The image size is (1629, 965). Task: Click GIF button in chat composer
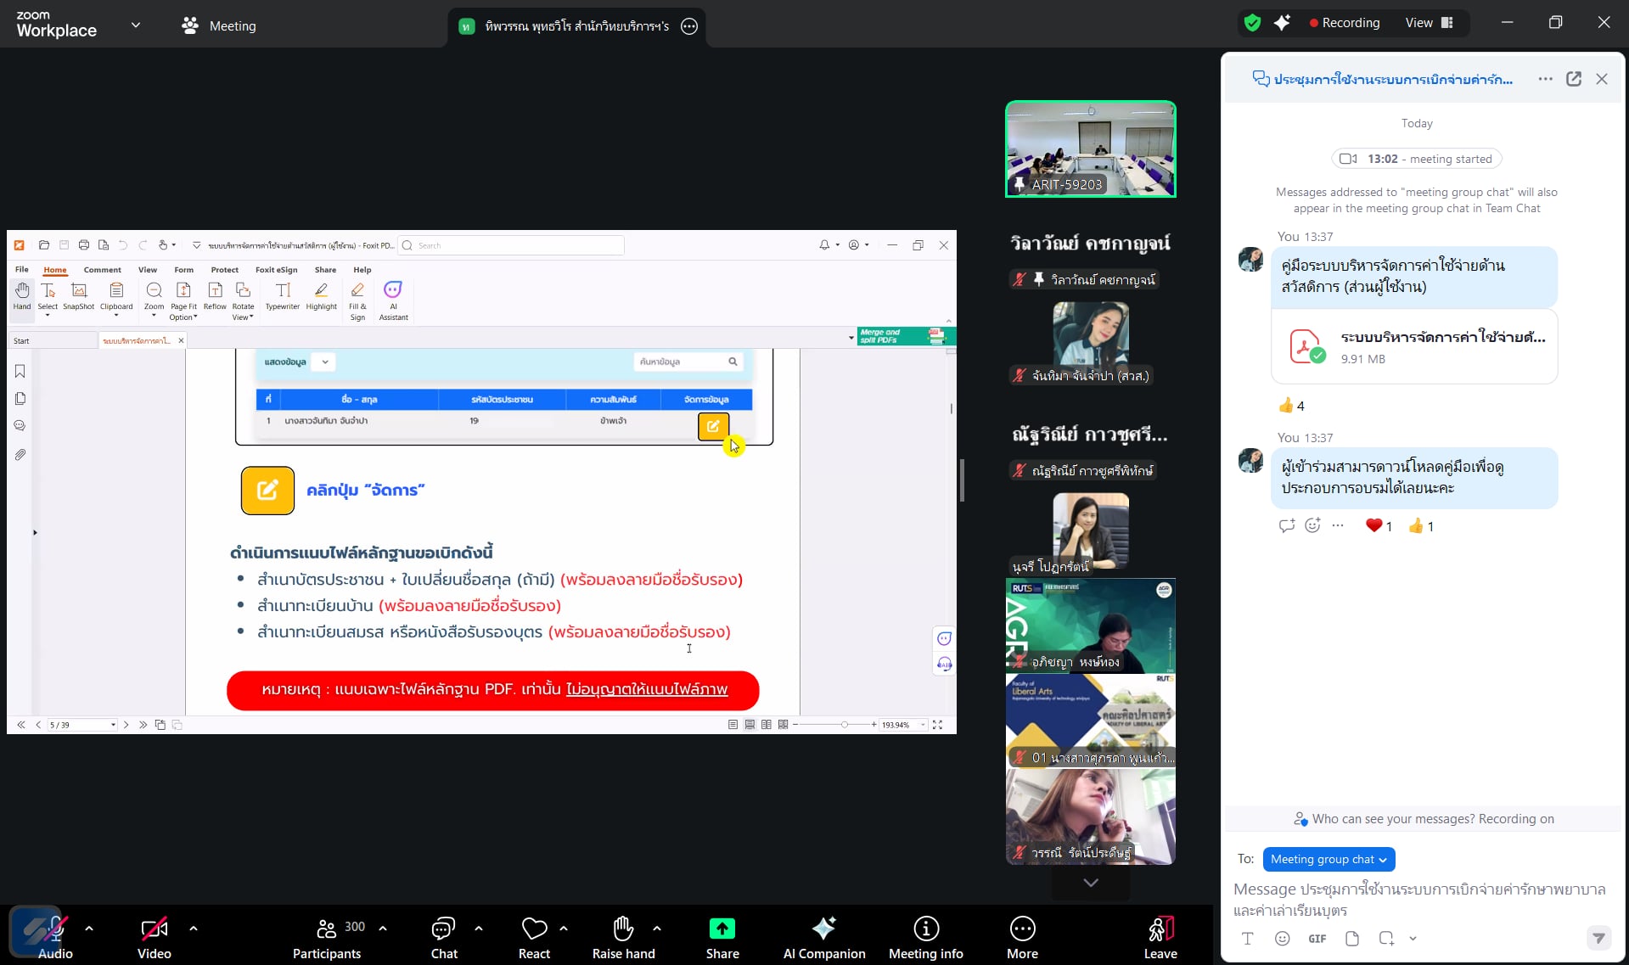[1317, 939]
